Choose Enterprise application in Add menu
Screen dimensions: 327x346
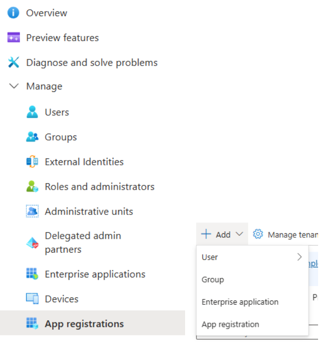[240, 302]
